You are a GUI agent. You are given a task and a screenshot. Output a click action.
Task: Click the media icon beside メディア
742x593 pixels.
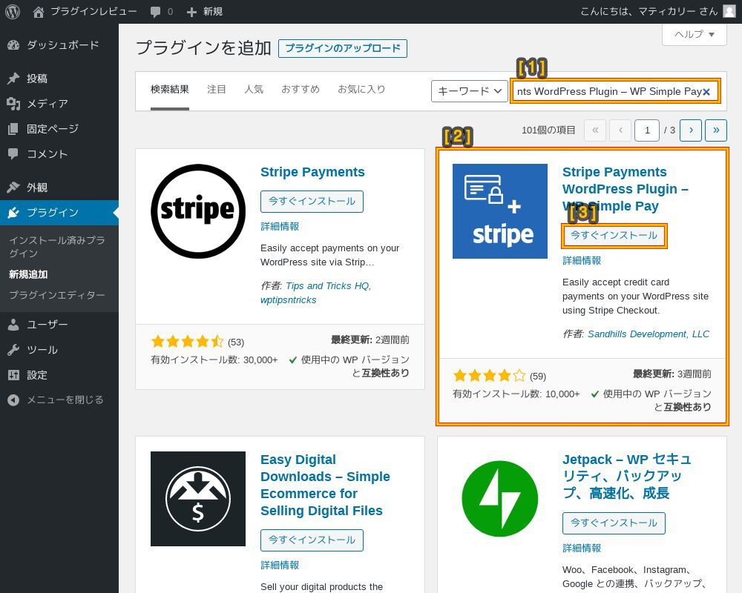click(x=13, y=104)
